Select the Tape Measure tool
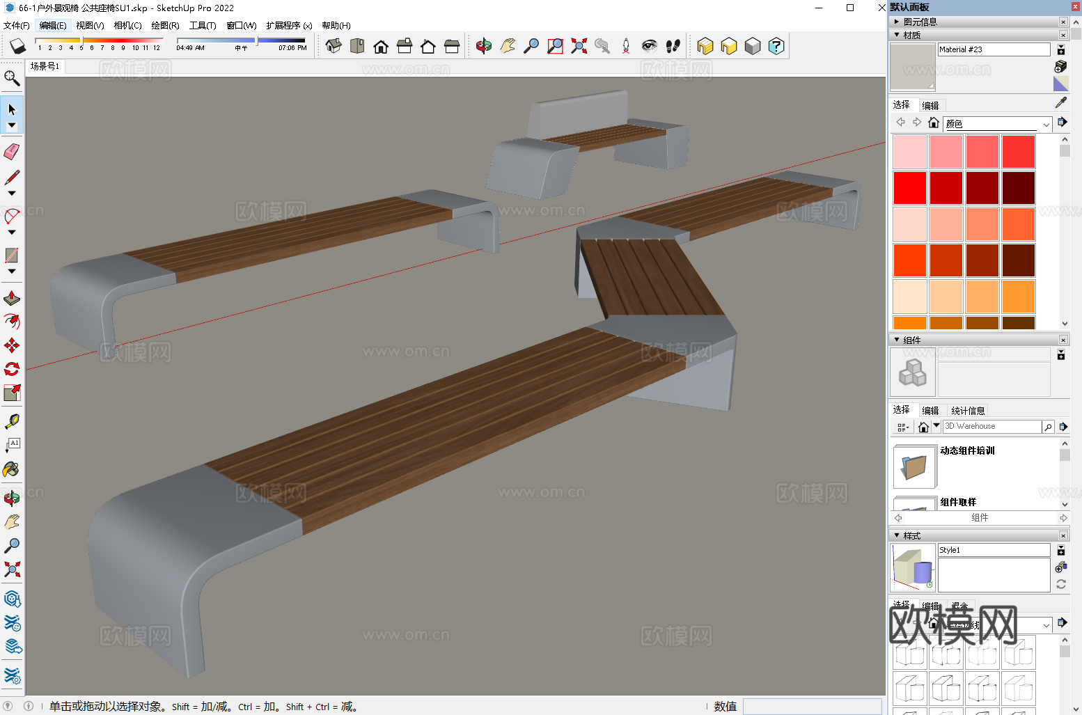The image size is (1082, 715). tap(12, 421)
